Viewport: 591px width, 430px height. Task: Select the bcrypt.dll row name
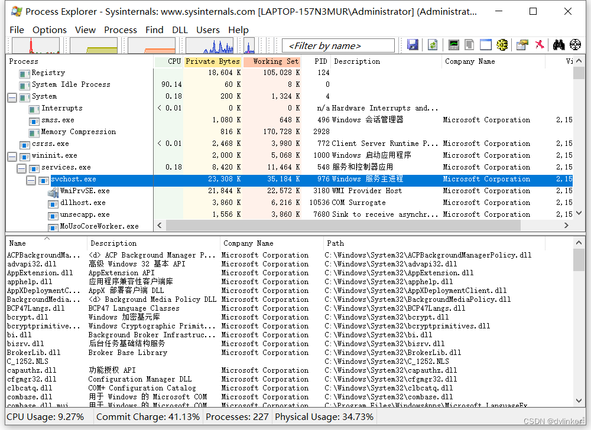28,317
